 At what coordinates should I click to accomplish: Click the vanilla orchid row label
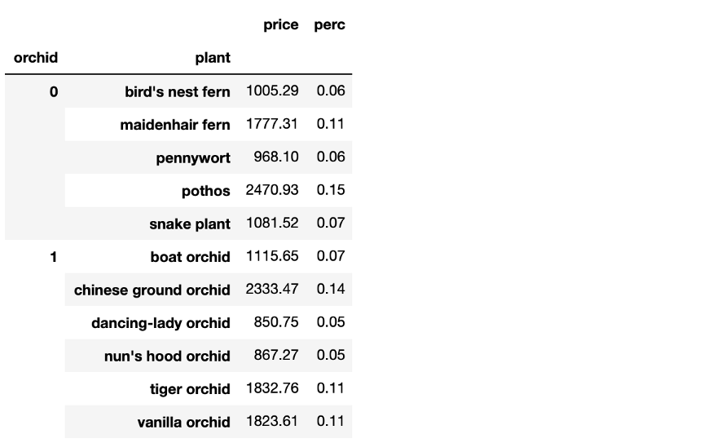coord(183,422)
